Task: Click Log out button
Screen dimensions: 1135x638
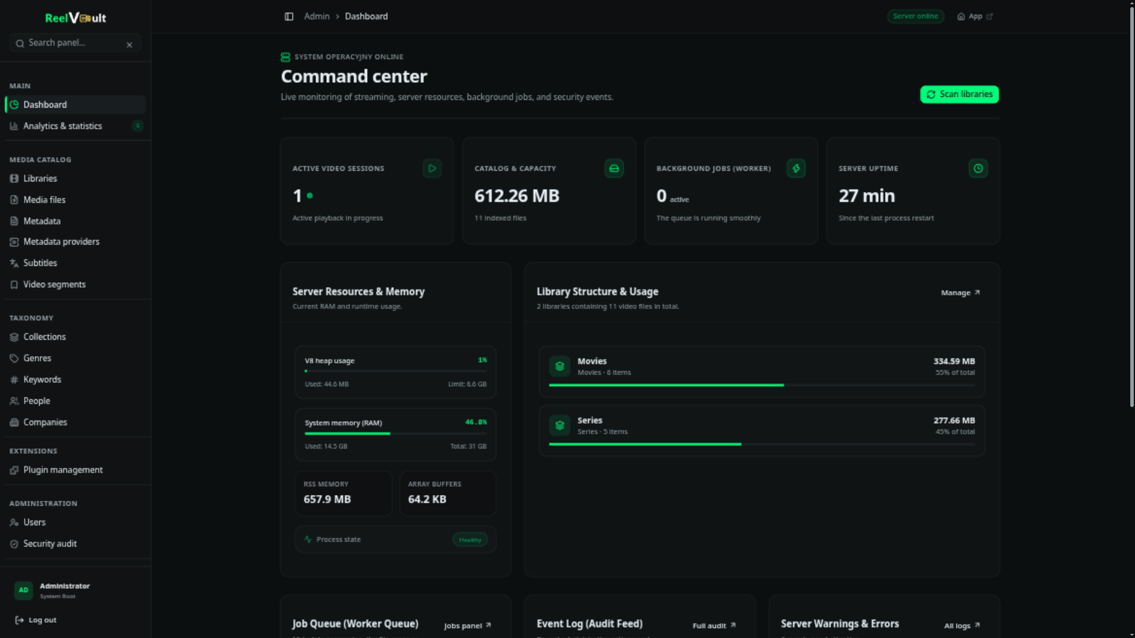Action: coord(35,620)
